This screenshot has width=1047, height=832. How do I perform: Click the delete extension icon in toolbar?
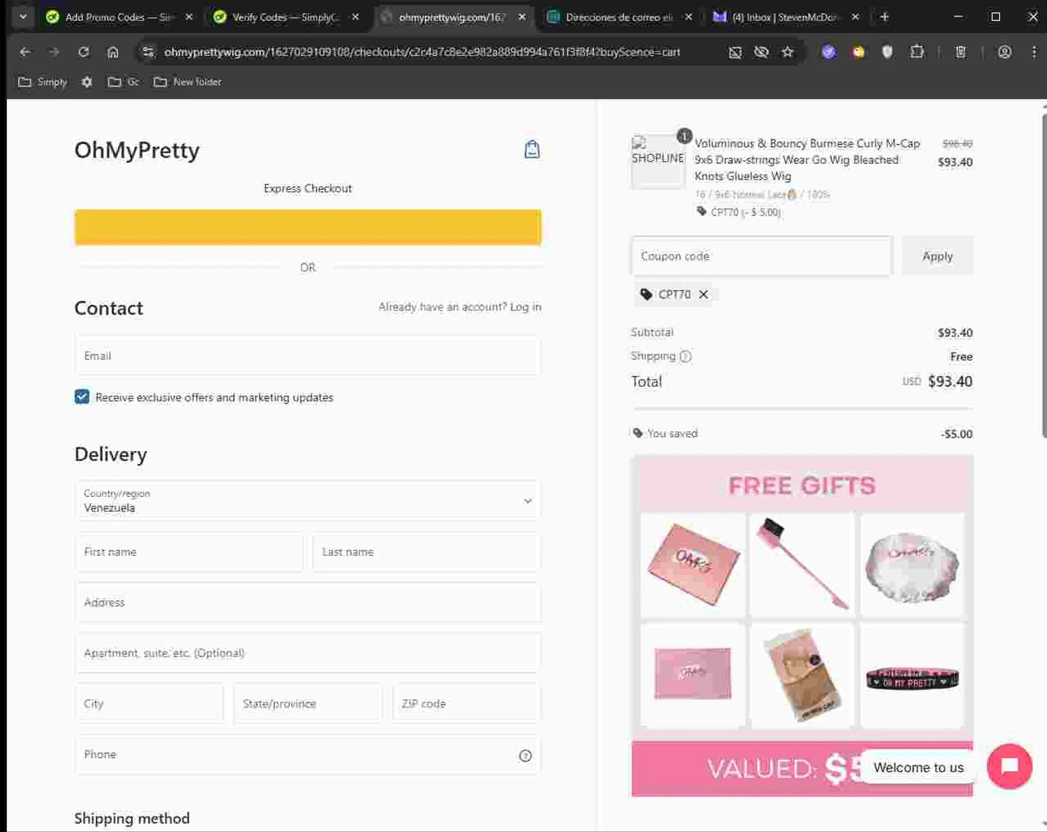point(960,52)
